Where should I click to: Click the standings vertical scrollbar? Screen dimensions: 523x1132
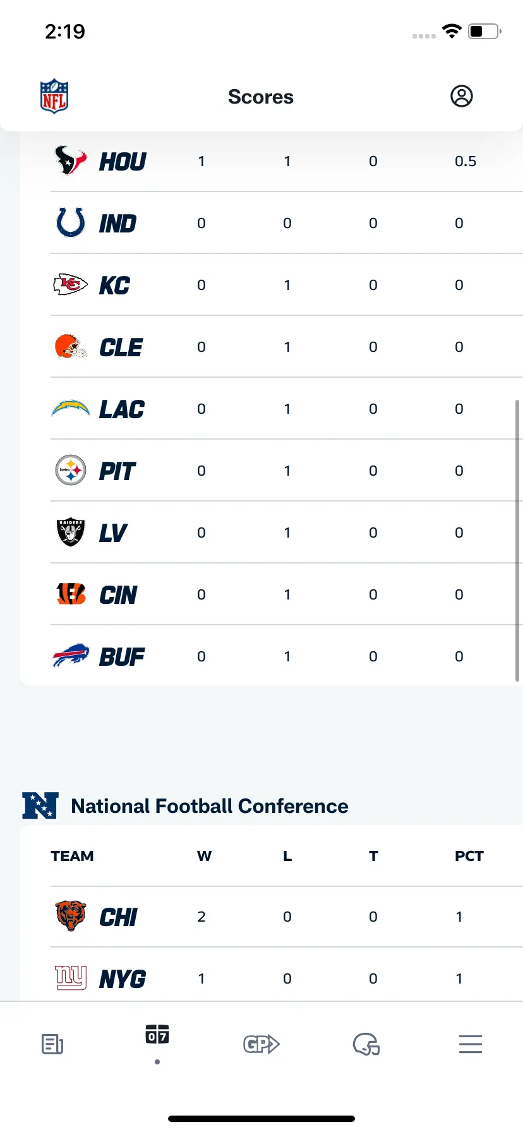(x=517, y=540)
